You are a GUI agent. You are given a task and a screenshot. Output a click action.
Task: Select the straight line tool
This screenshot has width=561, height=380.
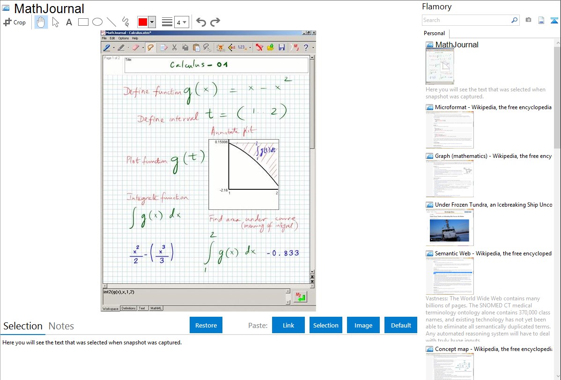pos(111,22)
